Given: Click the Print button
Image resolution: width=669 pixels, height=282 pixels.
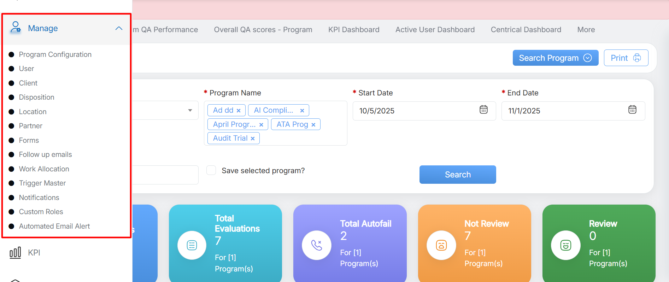Looking at the screenshot, I should [626, 58].
